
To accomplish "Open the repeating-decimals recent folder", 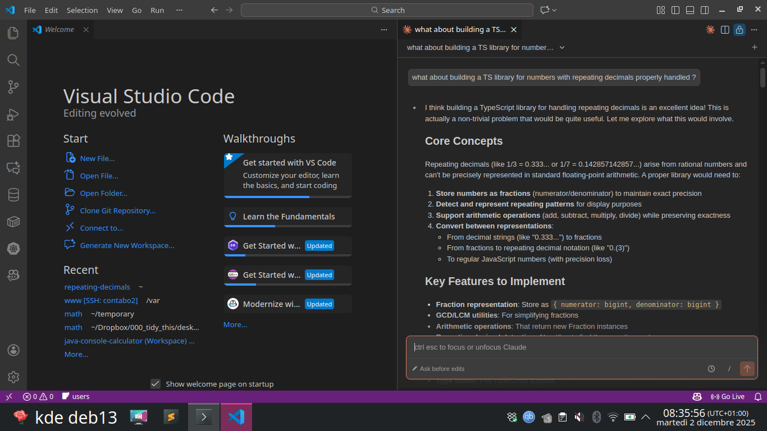I will 97,287.
